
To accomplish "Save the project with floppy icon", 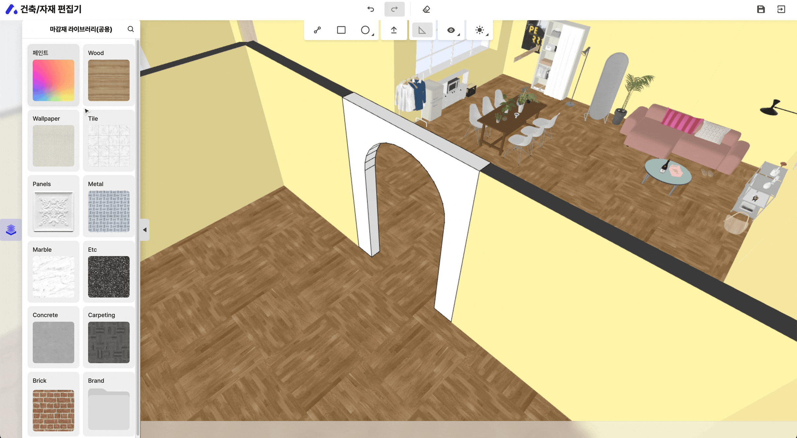I will coord(760,9).
